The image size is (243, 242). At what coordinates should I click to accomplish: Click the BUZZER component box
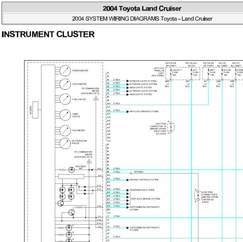[35, 110]
